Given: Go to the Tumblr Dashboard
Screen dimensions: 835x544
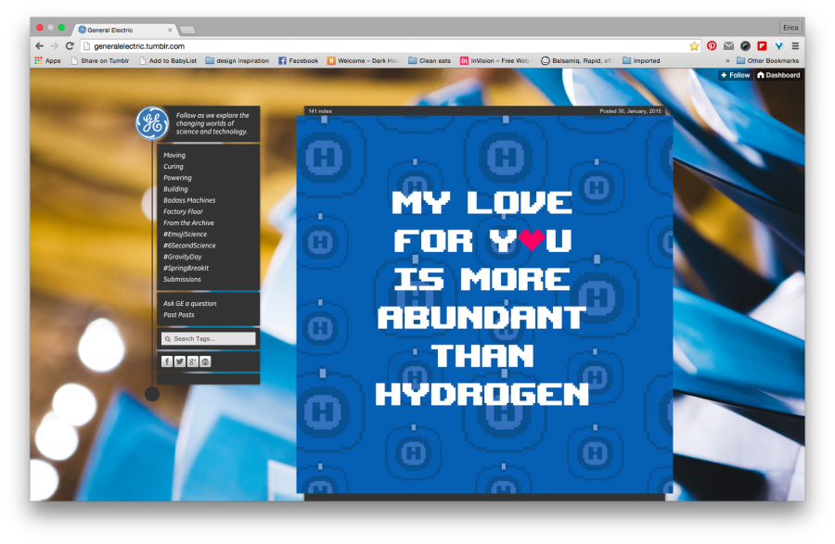Looking at the screenshot, I should click(x=778, y=75).
